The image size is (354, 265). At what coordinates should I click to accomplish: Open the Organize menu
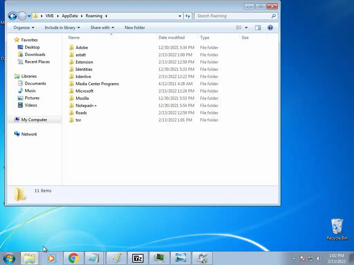pos(24,28)
